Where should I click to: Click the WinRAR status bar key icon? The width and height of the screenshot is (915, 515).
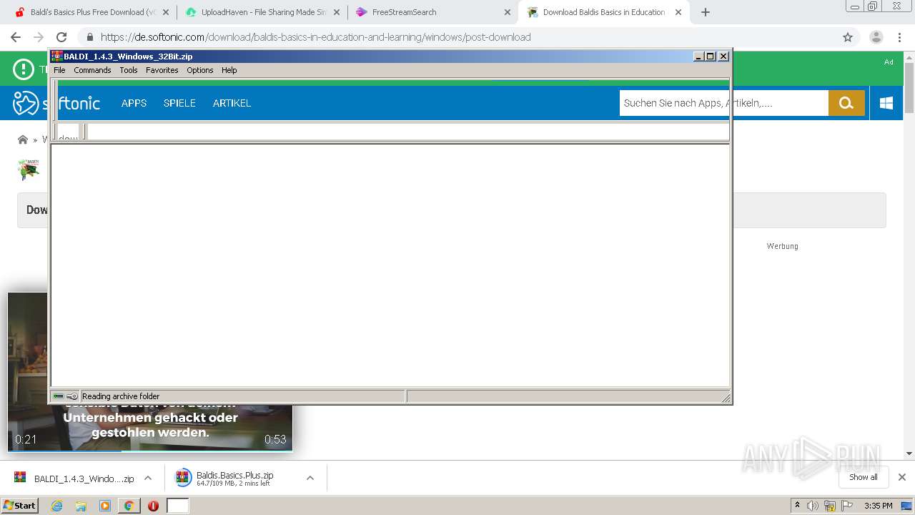coord(72,396)
